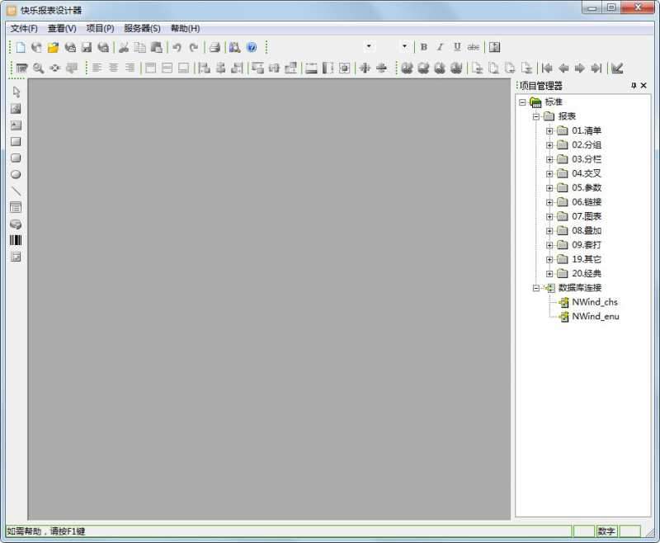Close the 项目管理器 panel
Screen dimensions: 660x543
tap(643, 86)
